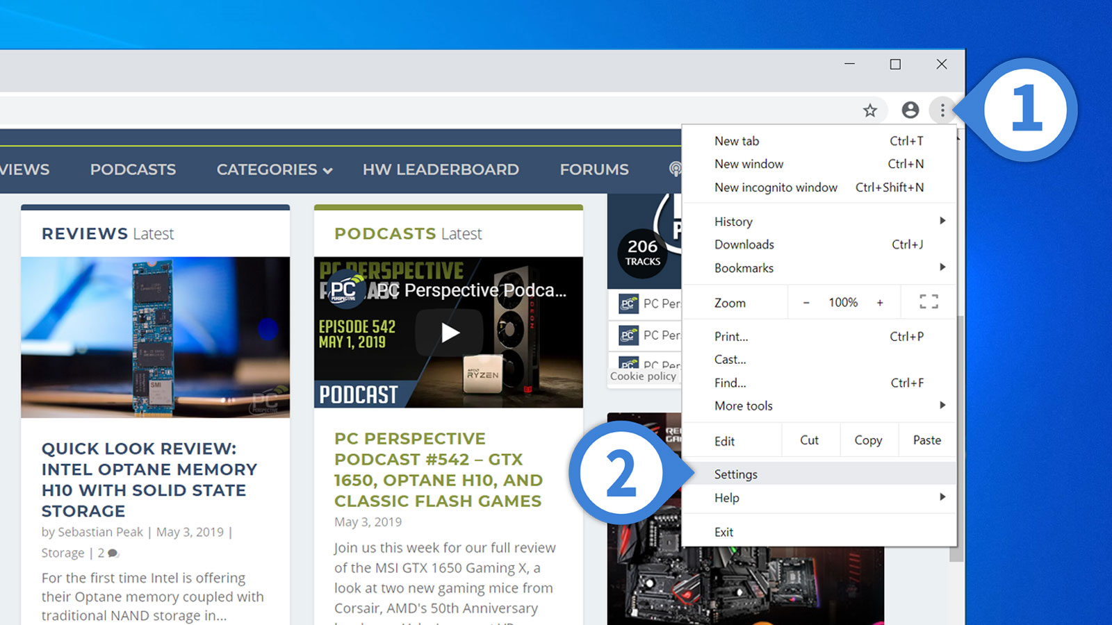Open the Storage category link
The width and height of the screenshot is (1112, 625).
pos(63,553)
